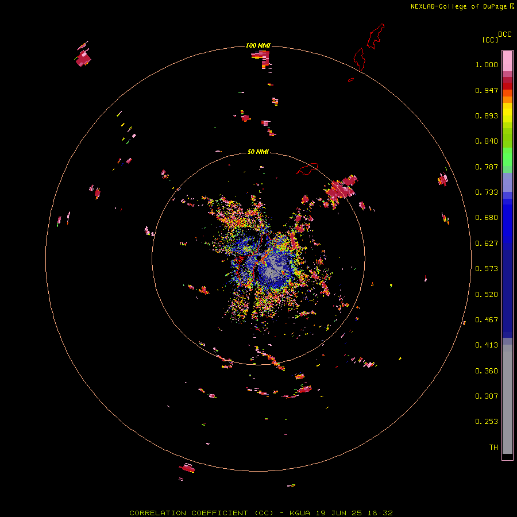Click the [CC] units label

click(491, 40)
